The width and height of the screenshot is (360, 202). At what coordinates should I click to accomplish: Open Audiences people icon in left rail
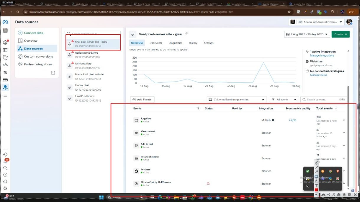coord(5,65)
